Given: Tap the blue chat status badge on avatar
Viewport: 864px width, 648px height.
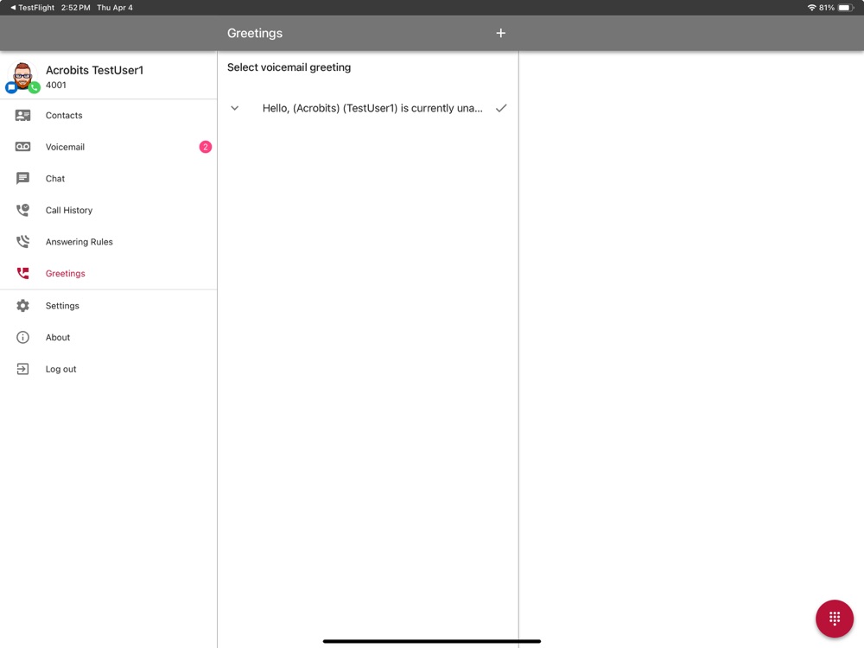Looking at the screenshot, I should tap(11, 87).
